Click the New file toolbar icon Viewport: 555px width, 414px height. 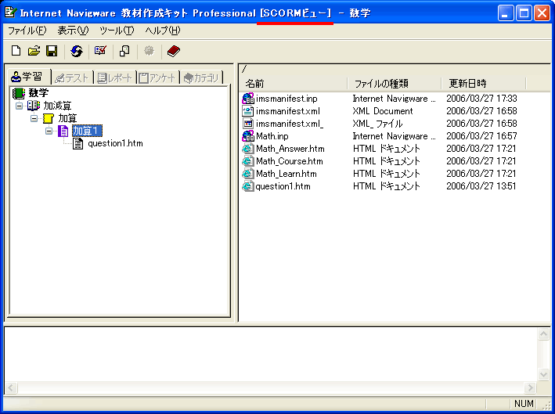point(16,51)
